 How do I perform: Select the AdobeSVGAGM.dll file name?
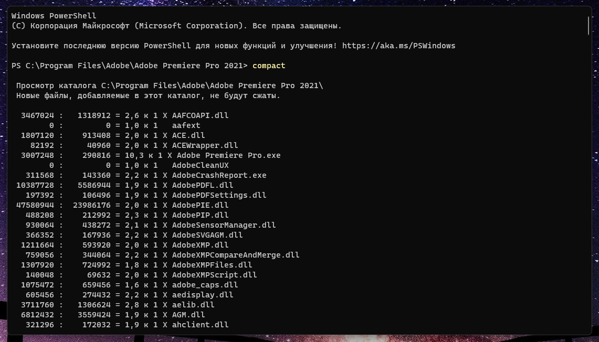207,234
